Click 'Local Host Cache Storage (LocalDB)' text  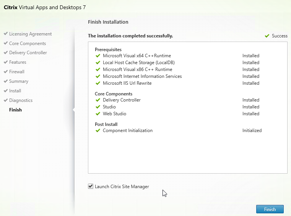pyautogui.click(x=139, y=63)
